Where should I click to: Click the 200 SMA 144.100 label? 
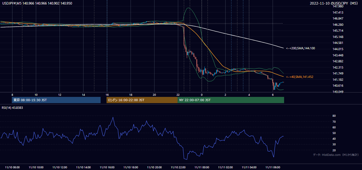pyautogui.click(x=301, y=48)
